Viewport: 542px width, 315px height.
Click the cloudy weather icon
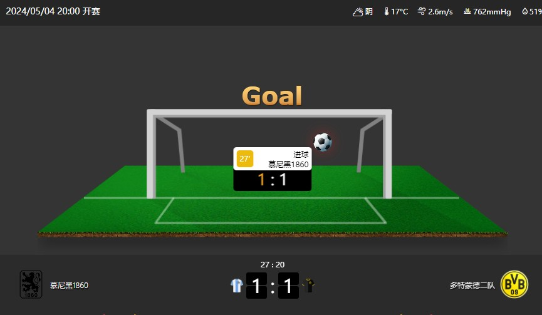[x=358, y=12]
